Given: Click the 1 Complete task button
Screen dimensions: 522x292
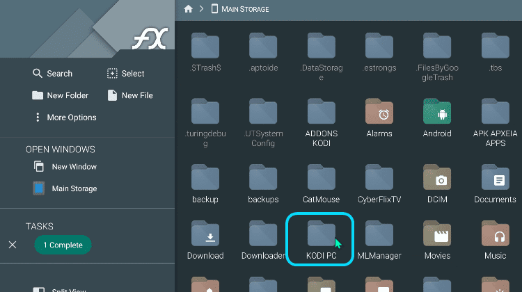Looking at the screenshot, I should (x=63, y=245).
